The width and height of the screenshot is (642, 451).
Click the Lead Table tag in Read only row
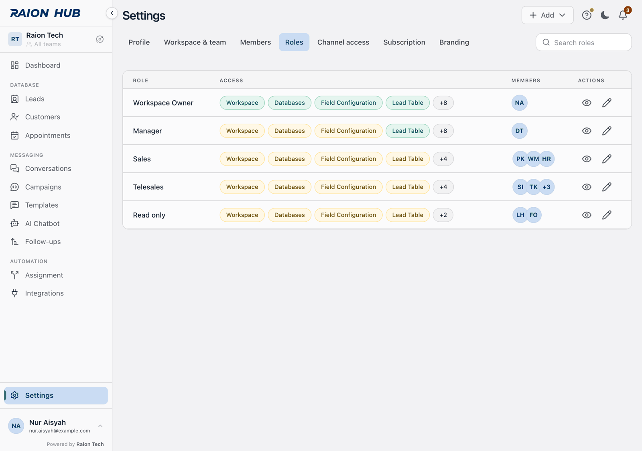point(407,215)
